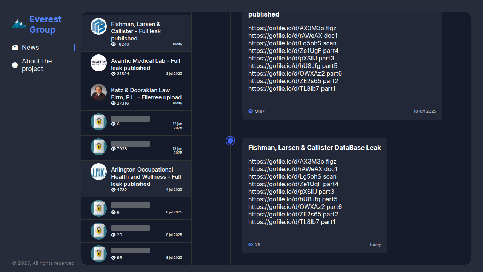This screenshot has width=483, height=272.
Task: Click the Everest Group title text
Action: click(x=45, y=25)
